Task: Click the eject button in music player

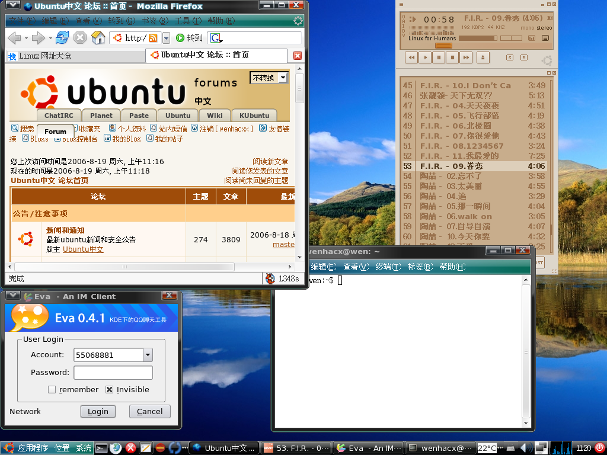Action: coord(483,57)
